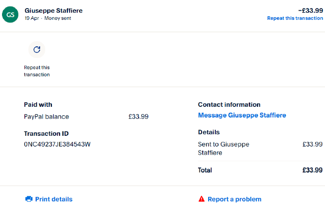The image size is (325, 207).
Task: Click 'Repeat this transaction' link under amount
Action: [295, 18]
